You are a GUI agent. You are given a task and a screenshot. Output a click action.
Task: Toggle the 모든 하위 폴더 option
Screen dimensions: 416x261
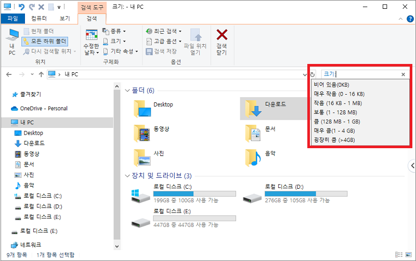(x=45, y=42)
